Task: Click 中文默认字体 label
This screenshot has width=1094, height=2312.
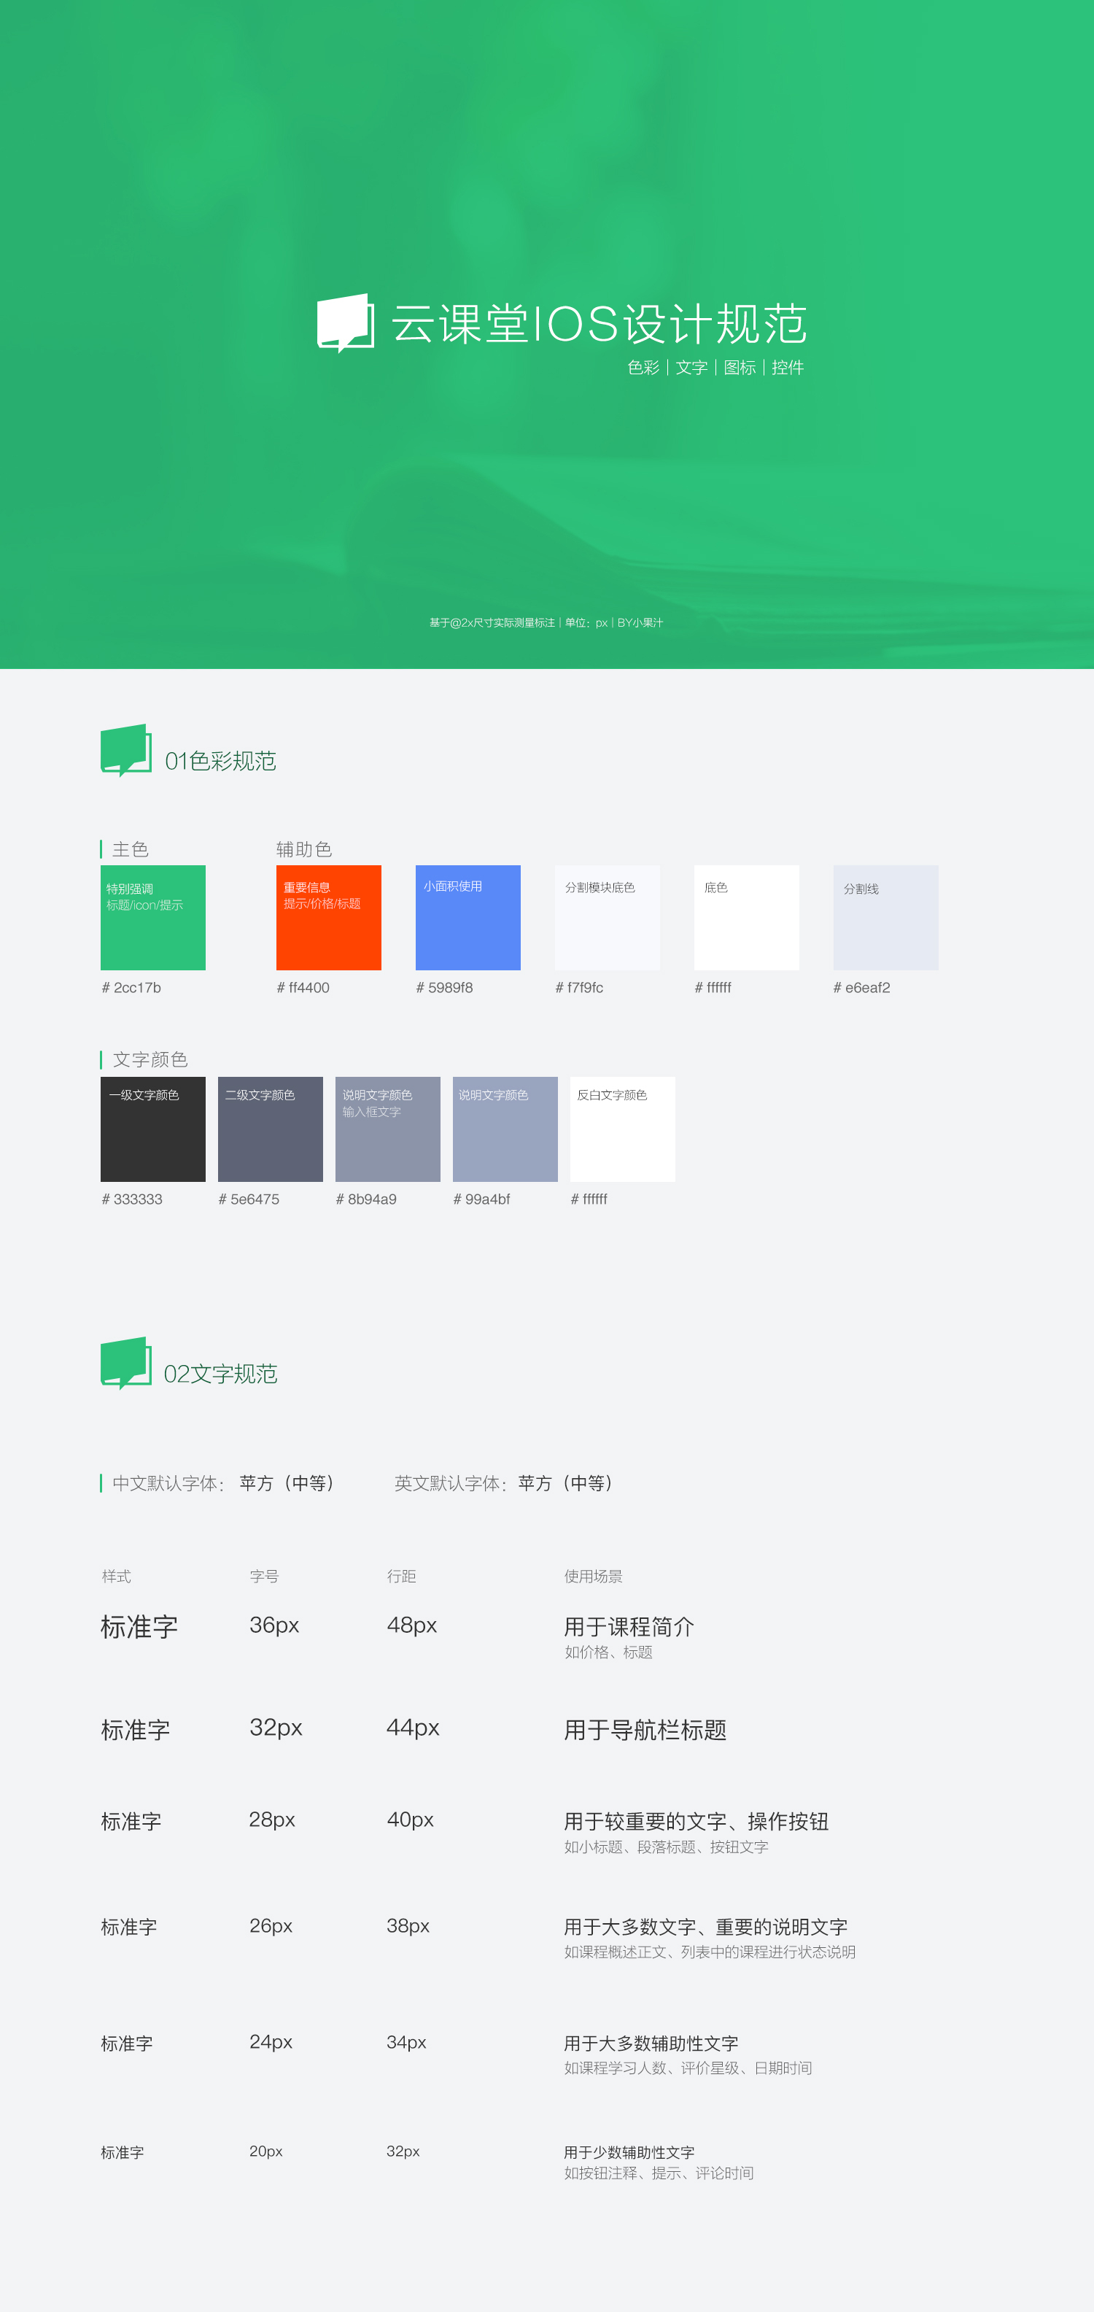Action: (x=168, y=1484)
